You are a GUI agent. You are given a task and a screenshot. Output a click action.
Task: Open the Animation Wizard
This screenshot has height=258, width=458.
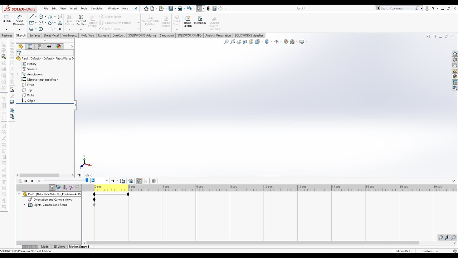[x=131, y=181]
